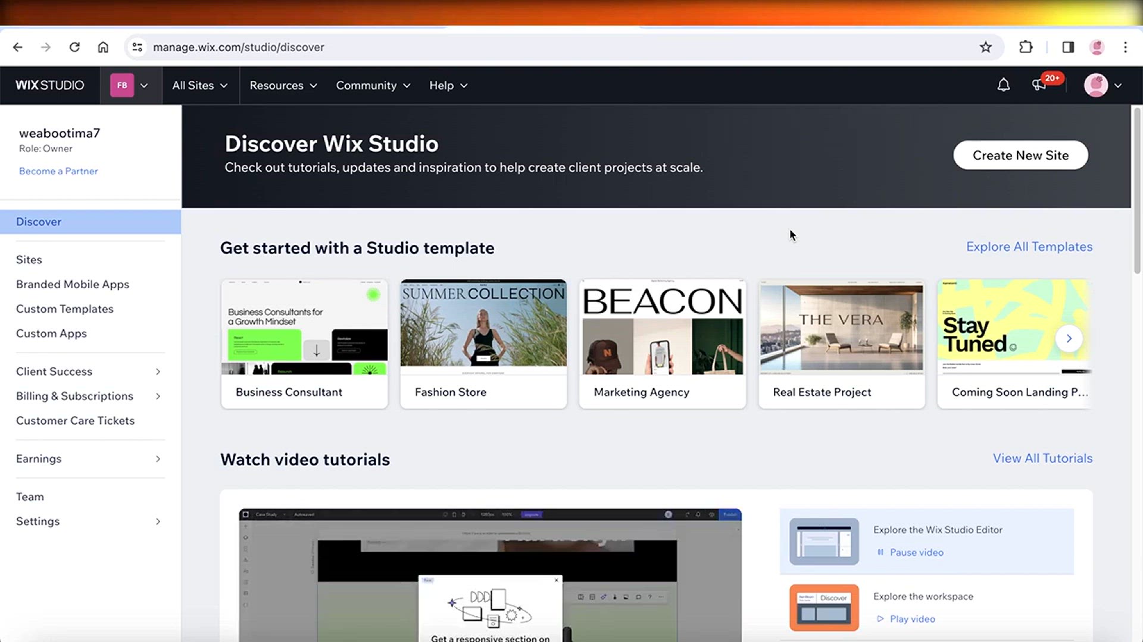Open the Business Consultant template thumbnail
The image size is (1143, 642).
[304, 328]
